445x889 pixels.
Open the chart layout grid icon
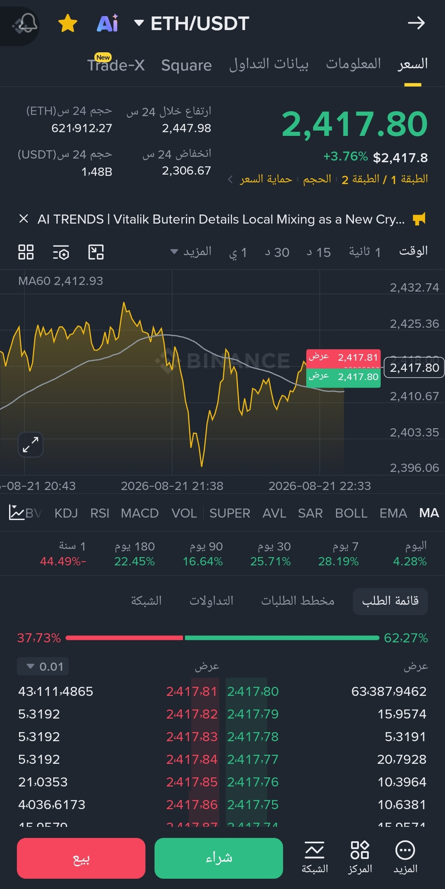(26, 252)
